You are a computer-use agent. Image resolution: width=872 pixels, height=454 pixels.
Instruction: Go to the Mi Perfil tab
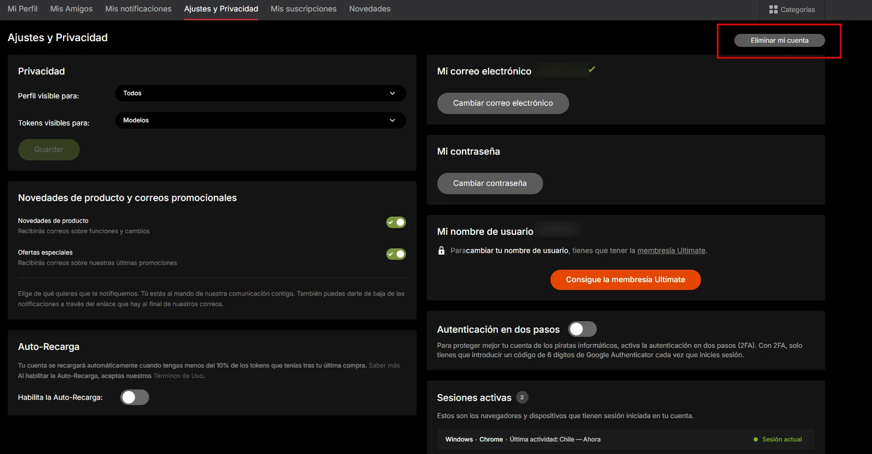point(22,9)
